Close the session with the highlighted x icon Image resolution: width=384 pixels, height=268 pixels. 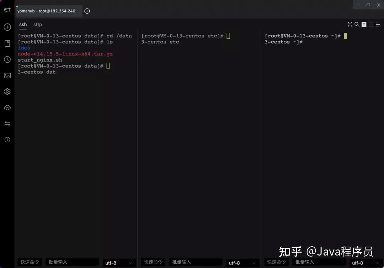[364, 24]
